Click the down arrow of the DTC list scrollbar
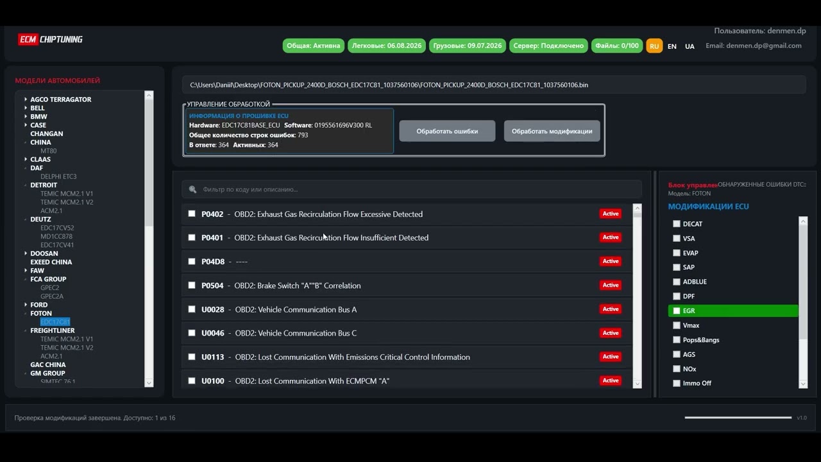The height and width of the screenshot is (462, 821). 637,384
